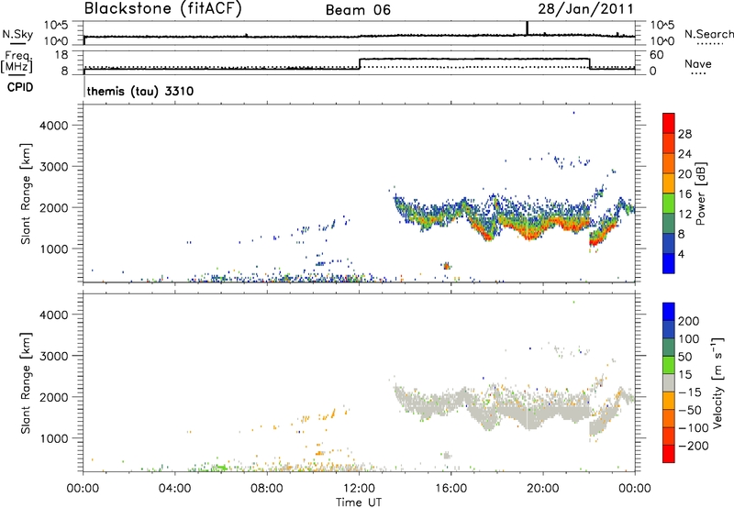Click the red bottom of the velocity colorbar
The width and height of the screenshot is (734, 508).
pyautogui.click(x=669, y=454)
